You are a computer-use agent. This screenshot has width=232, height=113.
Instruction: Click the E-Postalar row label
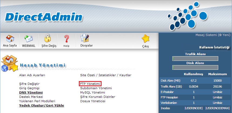coord(167,92)
